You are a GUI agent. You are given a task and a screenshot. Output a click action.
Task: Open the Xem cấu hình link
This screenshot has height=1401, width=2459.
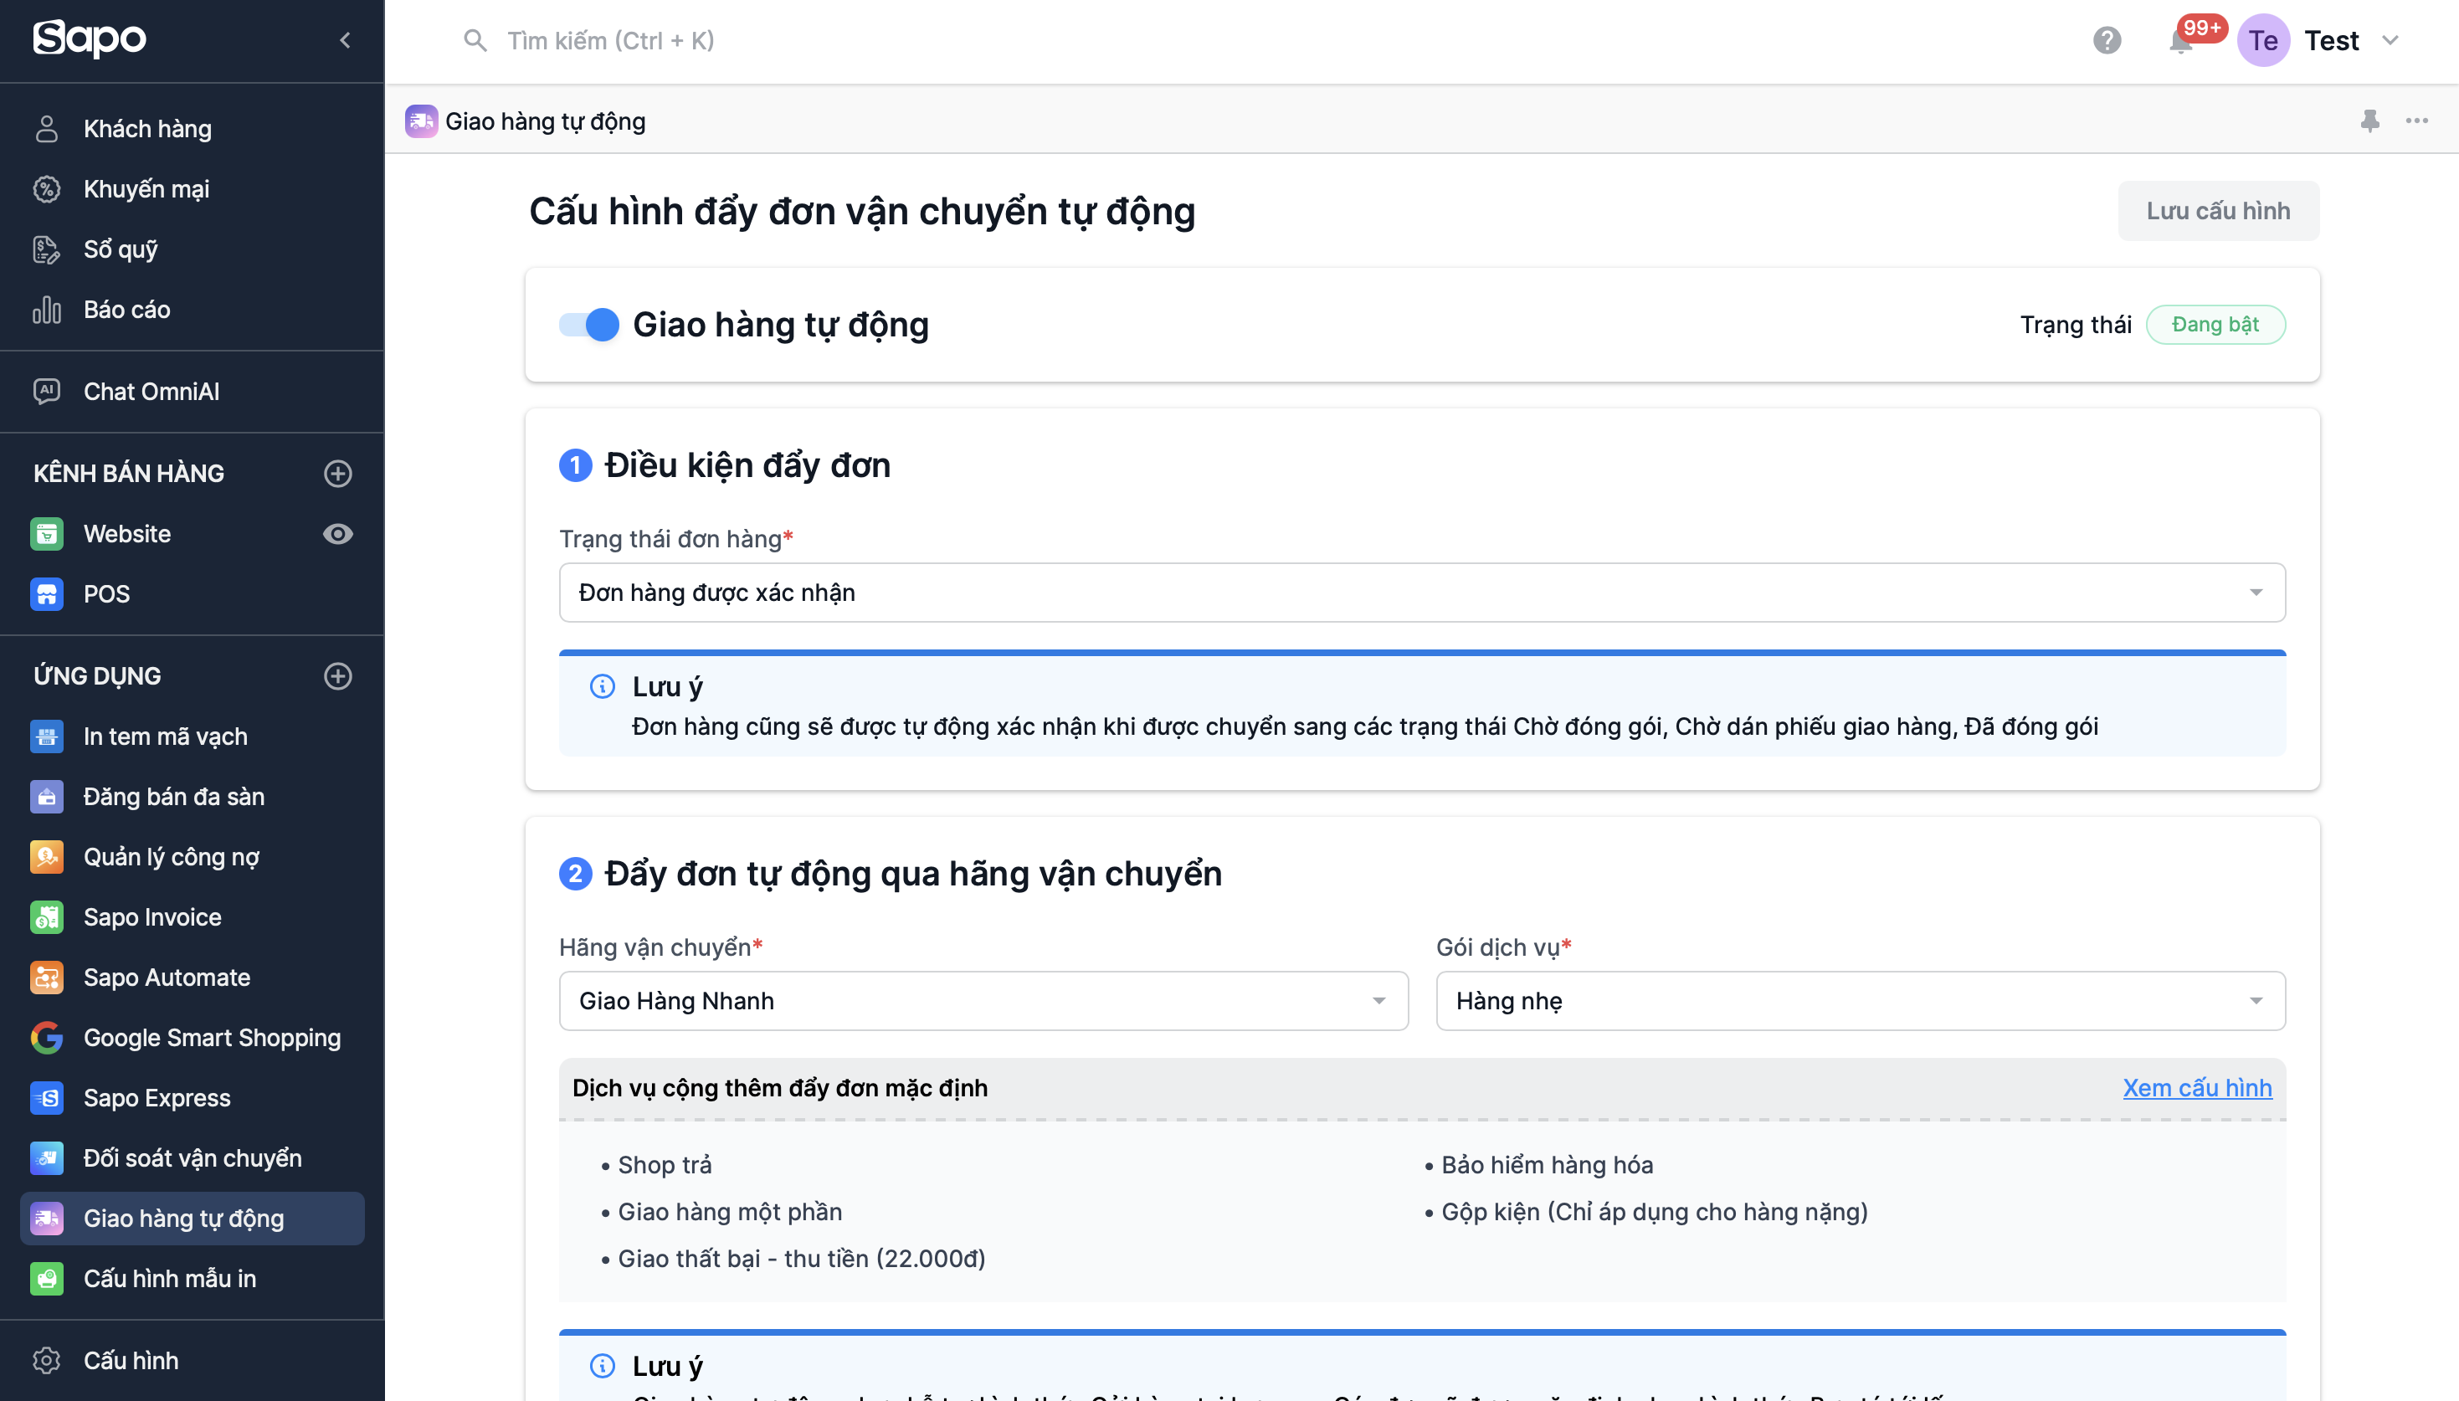(x=2196, y=1088)
